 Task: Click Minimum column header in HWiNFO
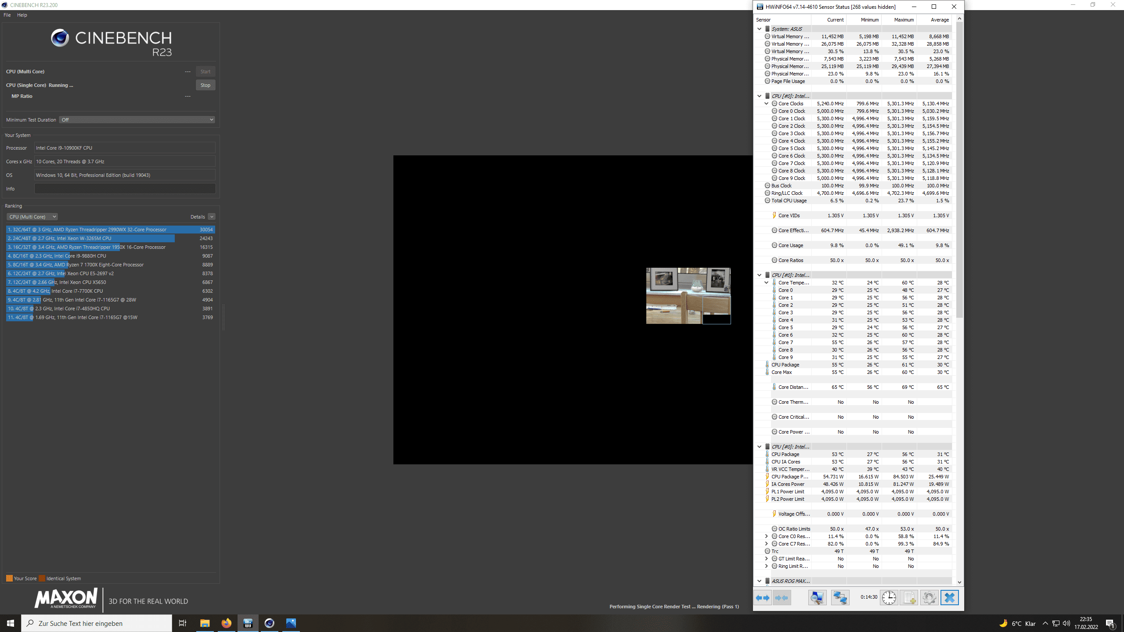(x=864, y=20)
